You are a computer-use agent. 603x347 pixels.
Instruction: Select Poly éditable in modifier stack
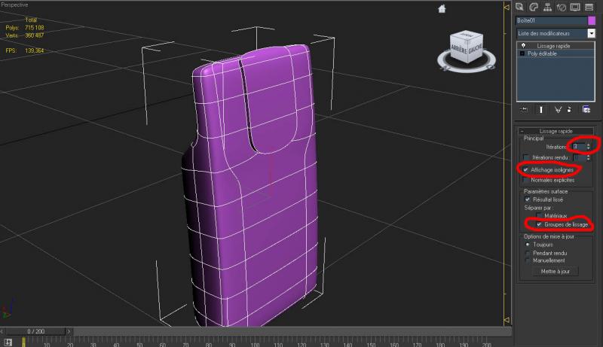pyautogui.click(x=544, y=54)
